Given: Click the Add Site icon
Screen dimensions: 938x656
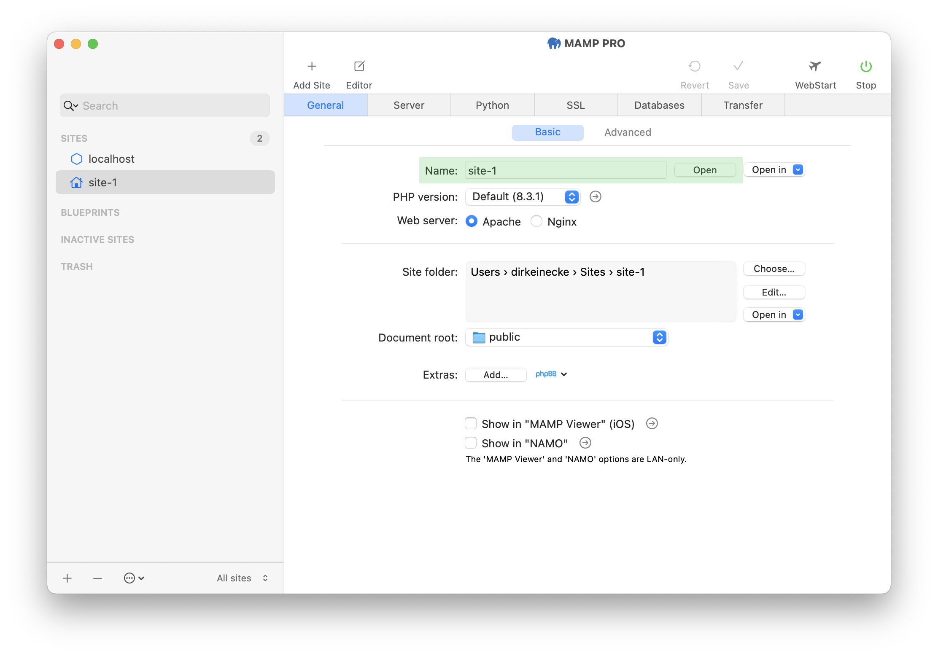Looking at the screenshot, I should point(312,65).
